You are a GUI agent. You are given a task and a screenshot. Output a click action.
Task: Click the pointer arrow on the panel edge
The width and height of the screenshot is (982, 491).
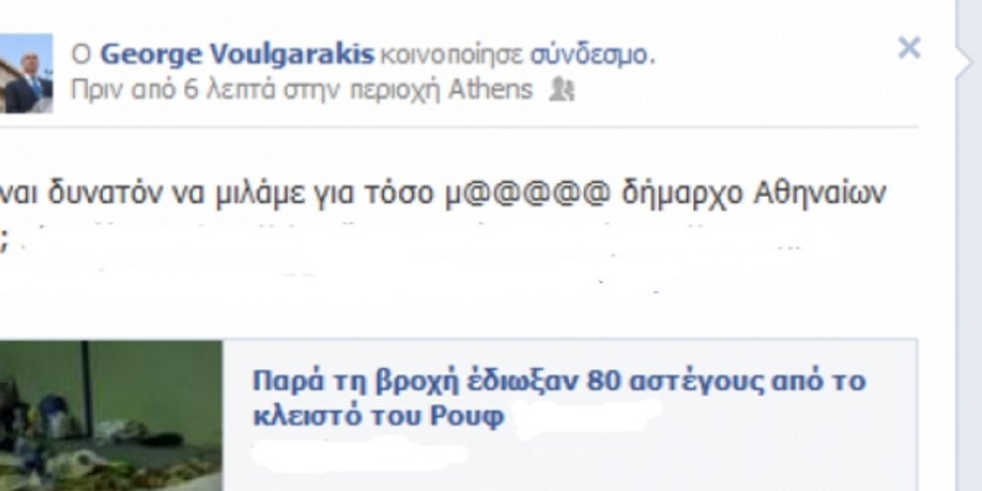[963, 62]
